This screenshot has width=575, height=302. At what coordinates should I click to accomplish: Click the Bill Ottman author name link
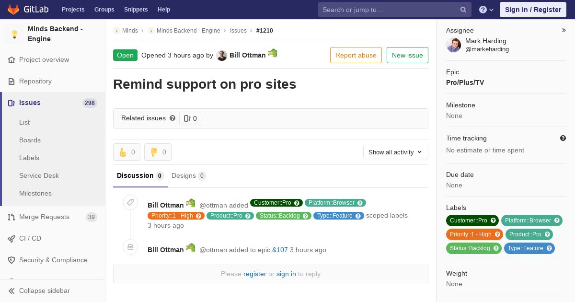coord(247,55)
